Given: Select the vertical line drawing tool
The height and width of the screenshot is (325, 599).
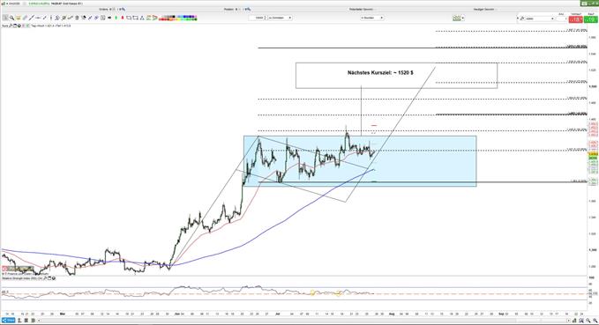Looking at the screenshot, I should [51, 18].
